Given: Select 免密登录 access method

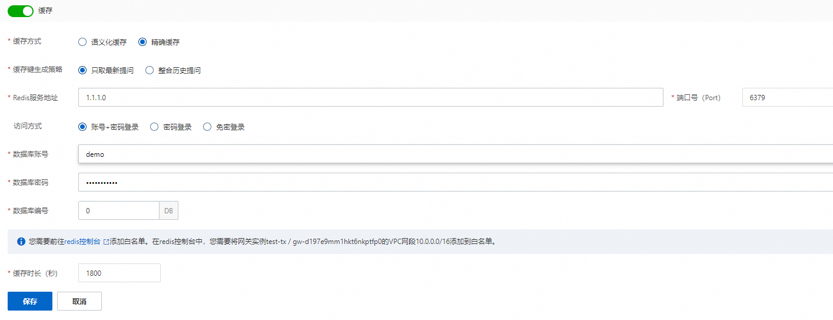Looking at the screenshot, I should [207, 127].
